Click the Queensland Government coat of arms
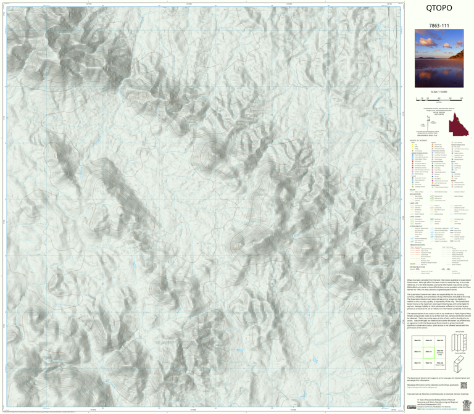The height and width of the screenshot is (414, 474). click(467, 405)
